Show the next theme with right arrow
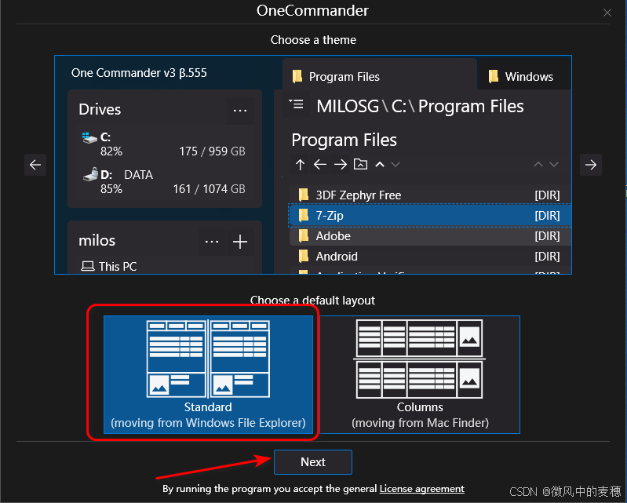627x503 pixels. [x=591, y=165]
